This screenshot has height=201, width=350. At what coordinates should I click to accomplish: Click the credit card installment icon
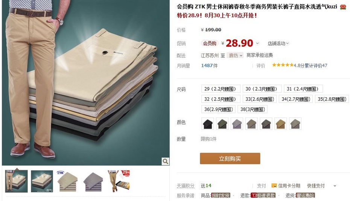pyautogui.click(x=274, y=186)
